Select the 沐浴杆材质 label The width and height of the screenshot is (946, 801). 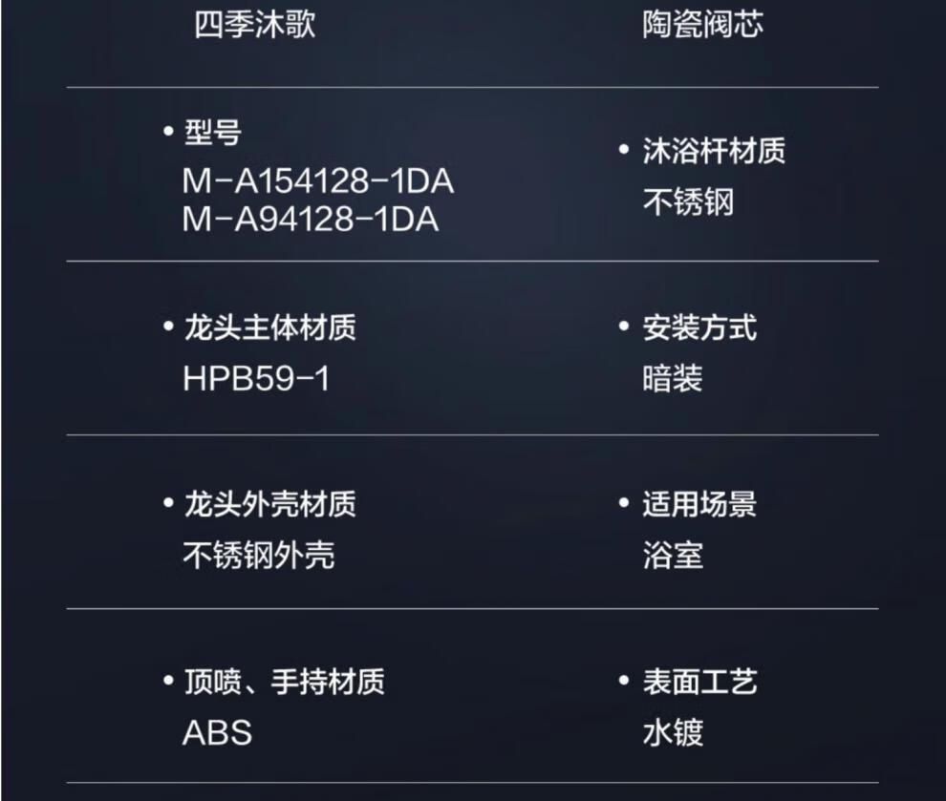tap(714, 151)
